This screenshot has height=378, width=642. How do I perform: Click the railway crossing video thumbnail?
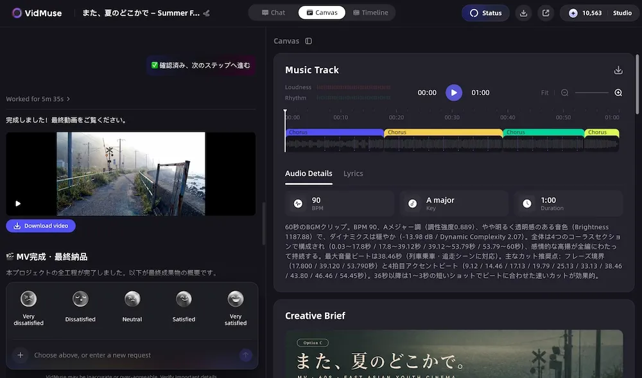coord(130,174)
